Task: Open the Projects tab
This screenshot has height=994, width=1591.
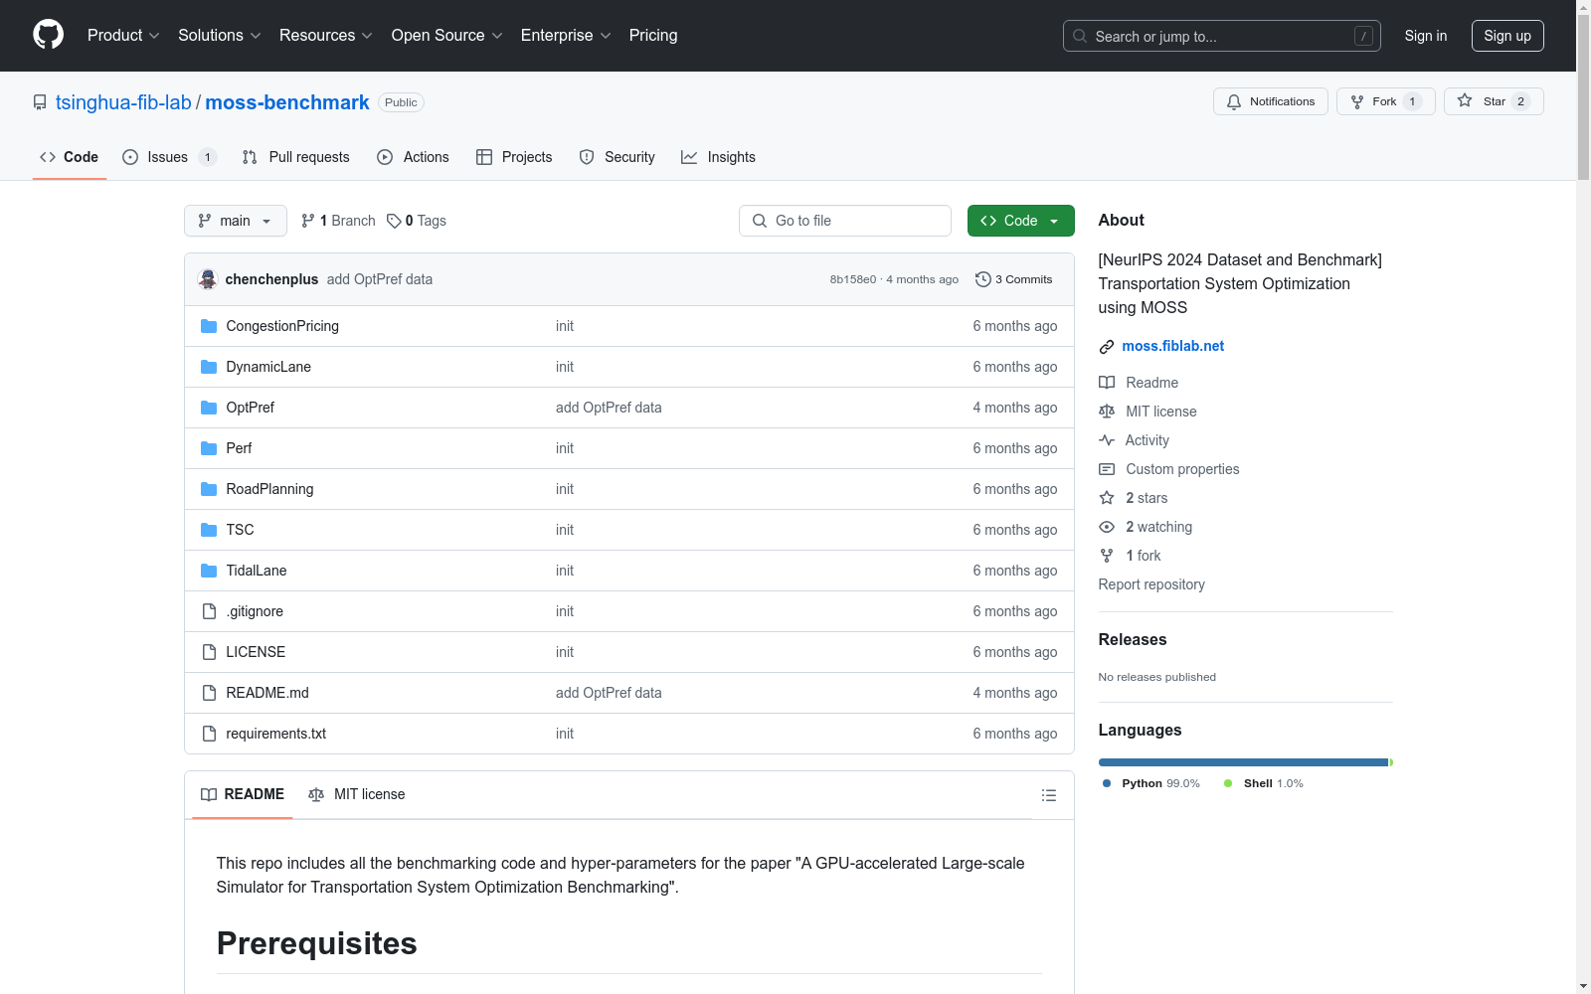Action: click(x=514, y=157)
